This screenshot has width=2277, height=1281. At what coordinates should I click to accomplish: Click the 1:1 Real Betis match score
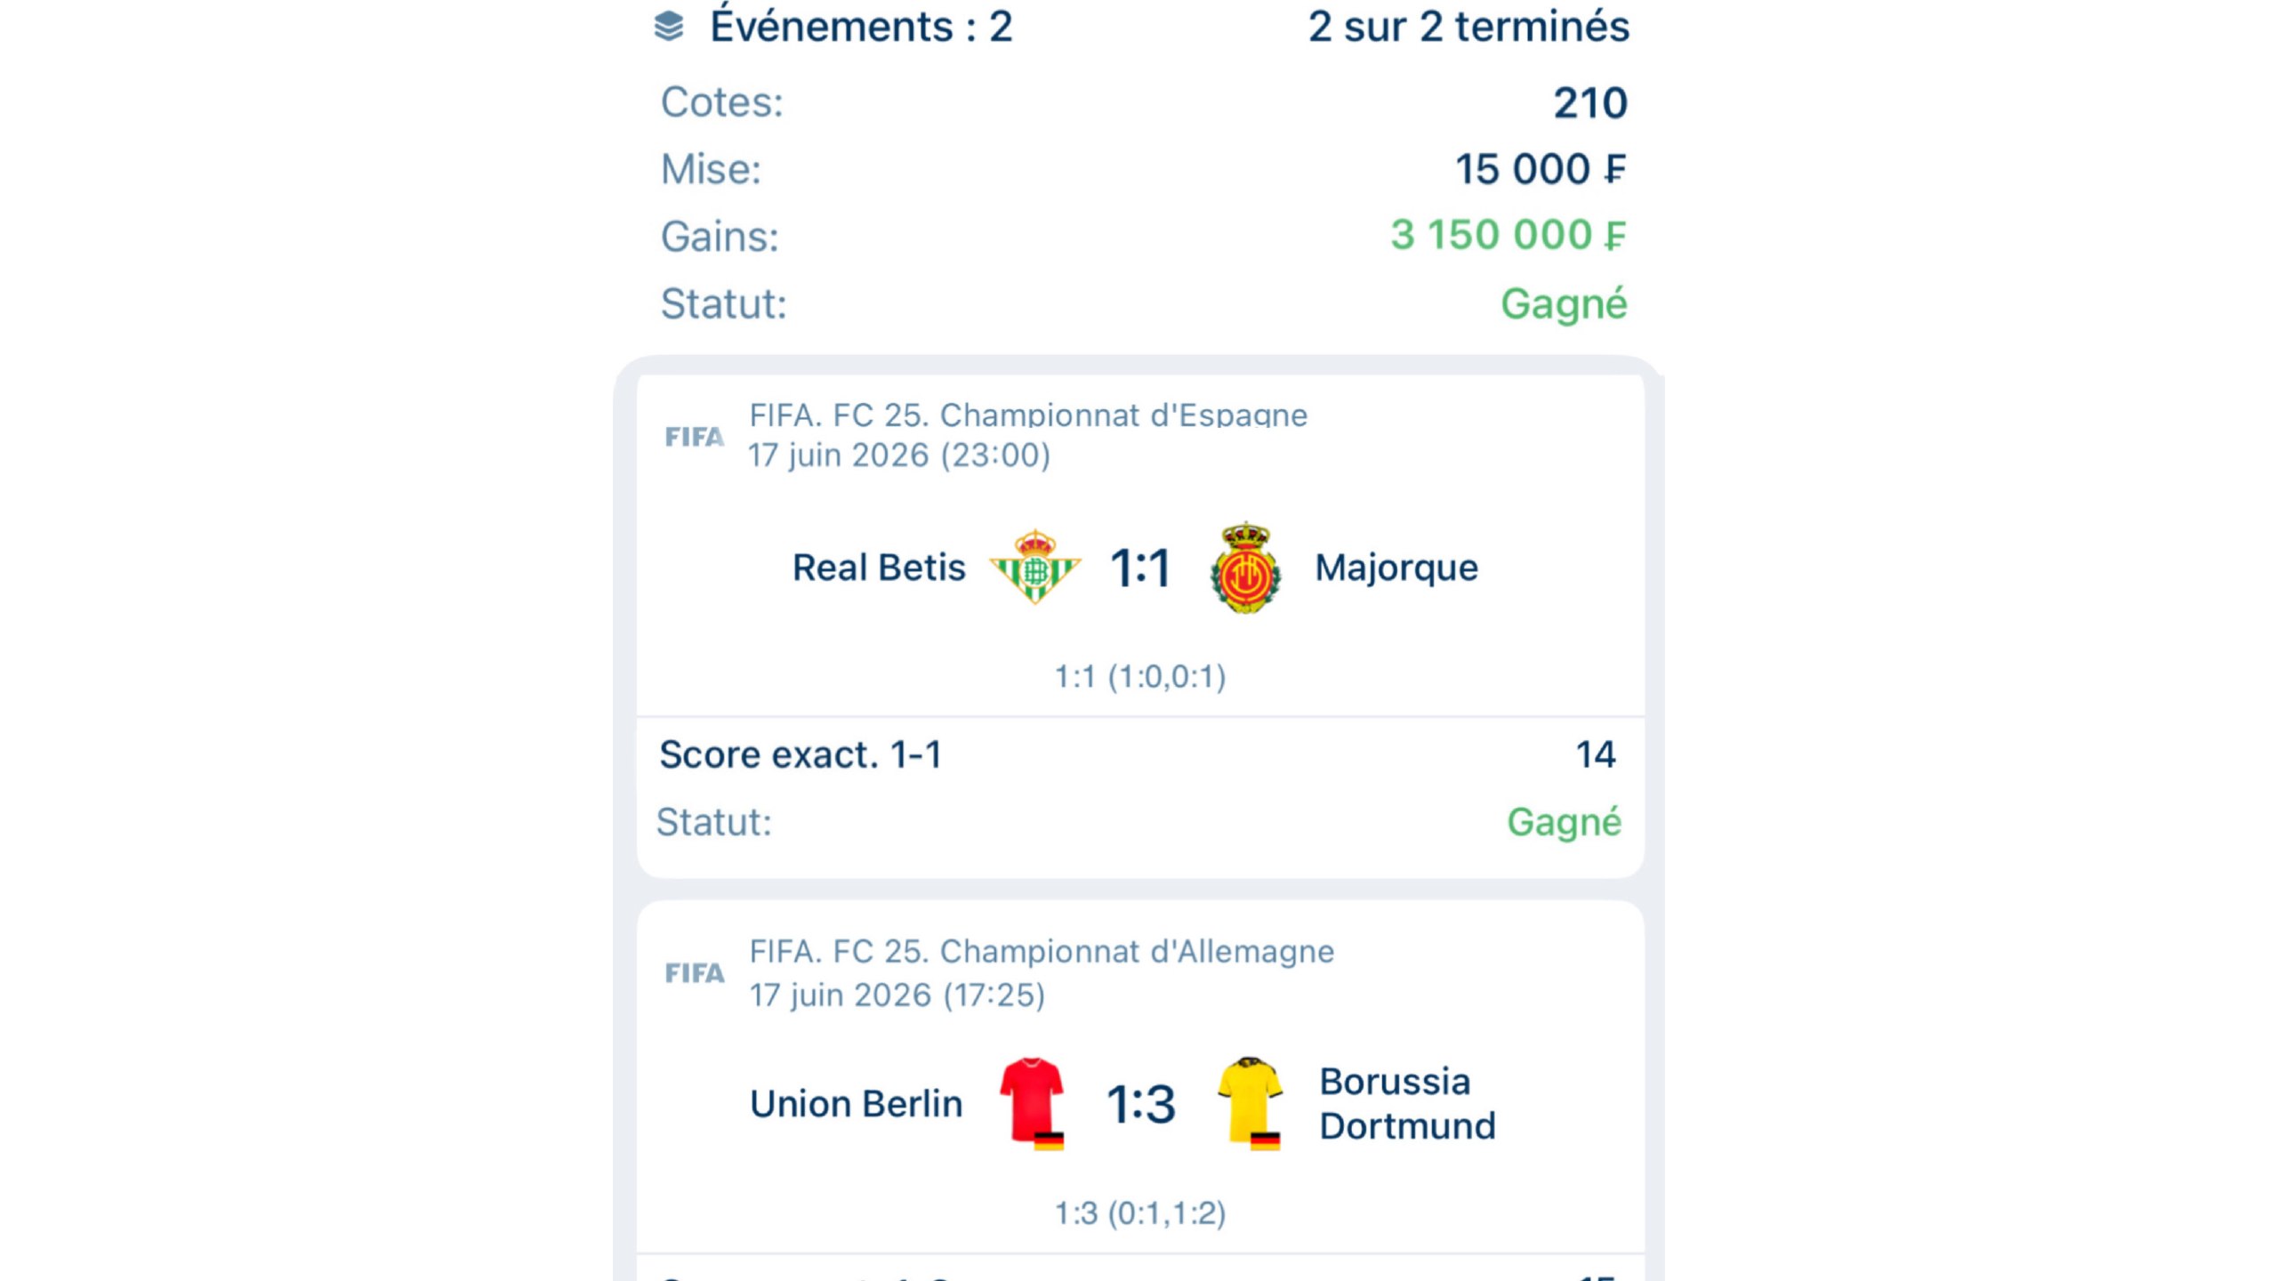tap(1141, 568)
